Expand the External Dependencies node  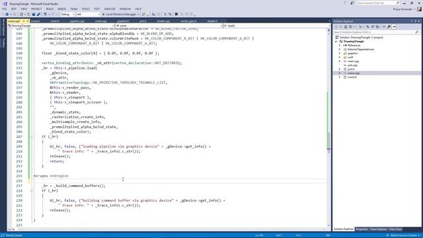(340, 50)
